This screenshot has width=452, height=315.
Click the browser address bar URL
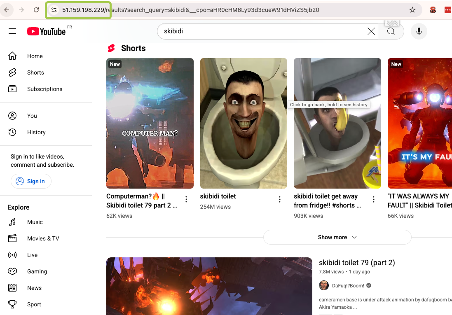tap(190, 10)
